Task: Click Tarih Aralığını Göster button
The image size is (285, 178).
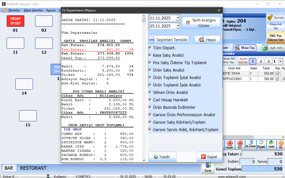Action: coord(201,23)
